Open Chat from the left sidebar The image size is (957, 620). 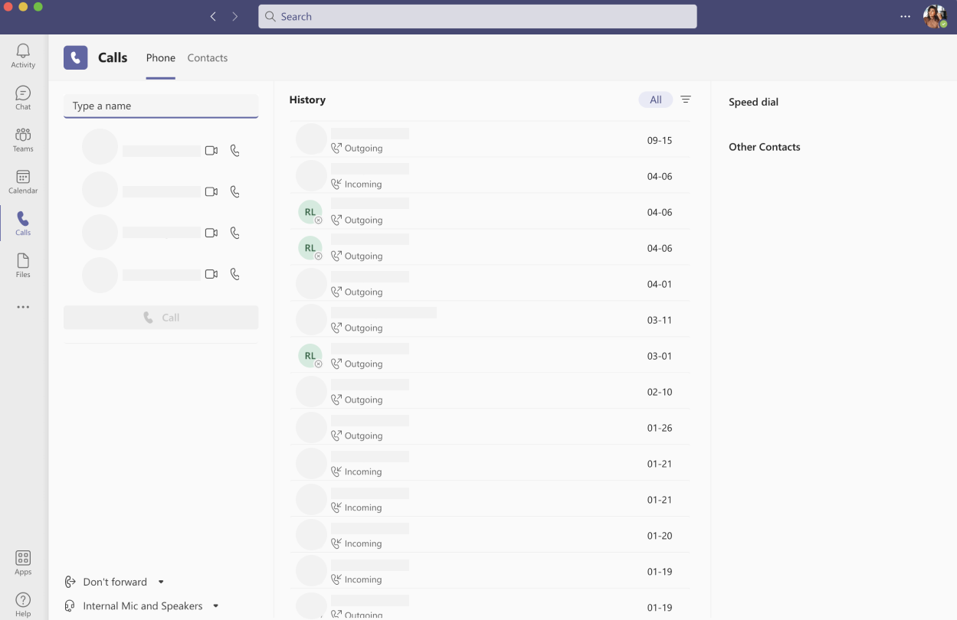[23, 98]
